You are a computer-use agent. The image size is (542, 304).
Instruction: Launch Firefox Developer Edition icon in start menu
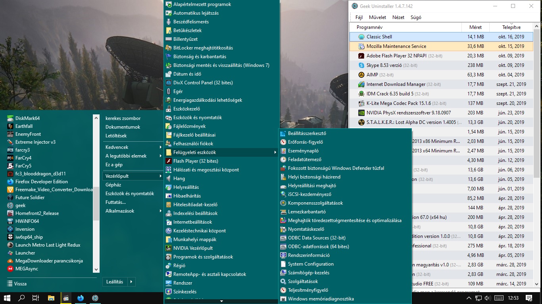[x=10, y=182]
